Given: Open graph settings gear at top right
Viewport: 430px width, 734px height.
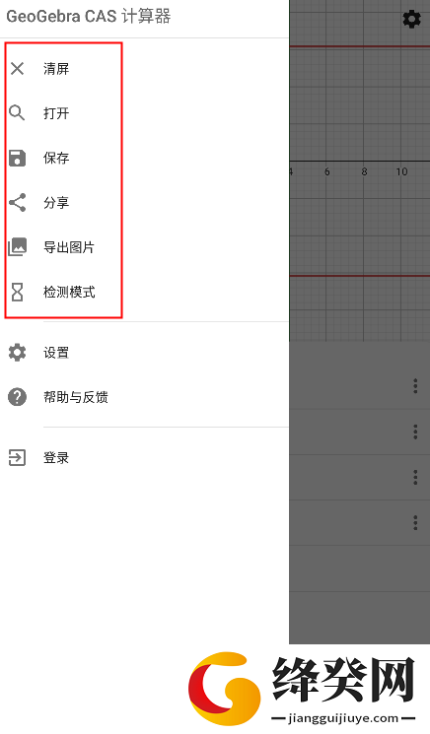Looking at the screenshot, I should (411, 19).
